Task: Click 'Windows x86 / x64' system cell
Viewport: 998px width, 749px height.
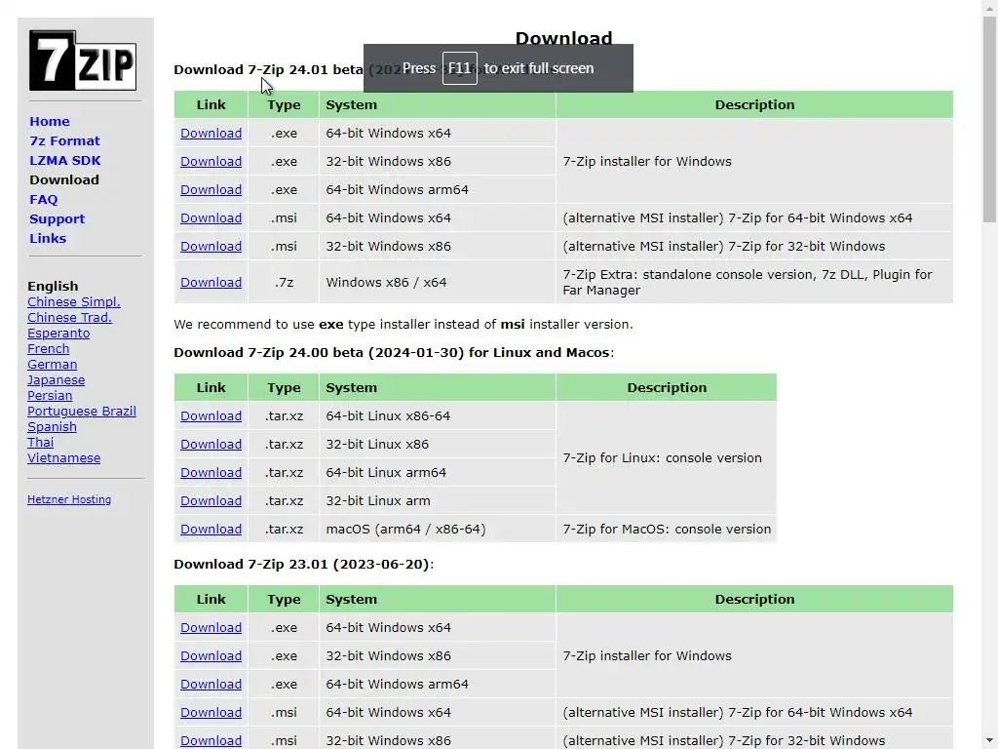Action: [438, 282]
